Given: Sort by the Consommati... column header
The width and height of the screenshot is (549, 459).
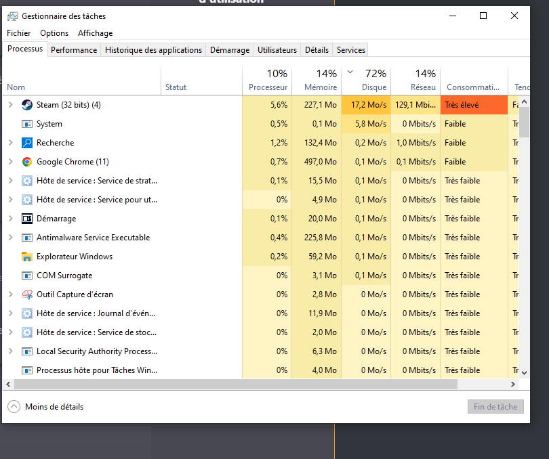Looking at the screenshot, I should click(474, 81).
